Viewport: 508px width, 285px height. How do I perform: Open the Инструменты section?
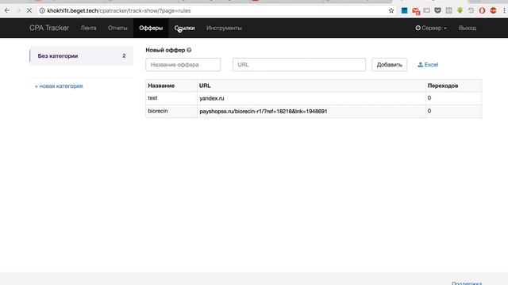pyautogui.click(x=224, y=28)
